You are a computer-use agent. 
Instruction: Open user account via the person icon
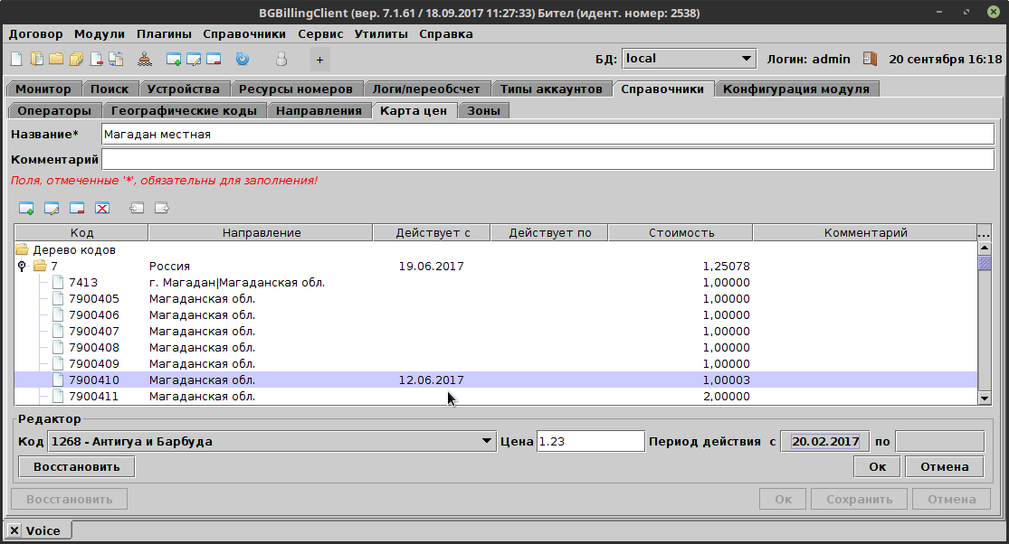pyautogui.click(x=281, y=59)
